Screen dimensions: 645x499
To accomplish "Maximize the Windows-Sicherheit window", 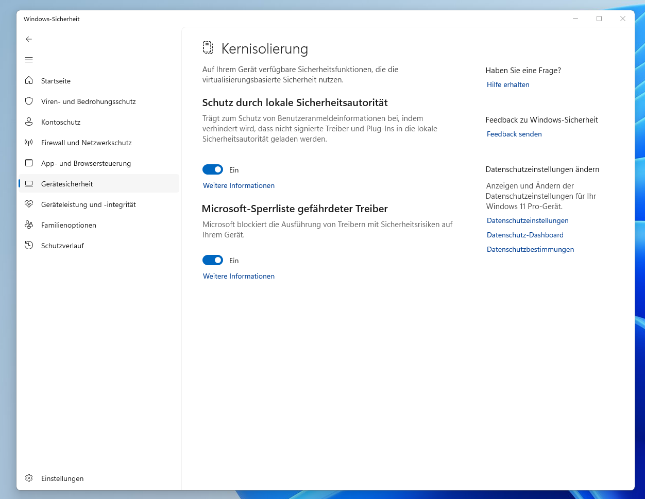I will click(x=599, y=19).
